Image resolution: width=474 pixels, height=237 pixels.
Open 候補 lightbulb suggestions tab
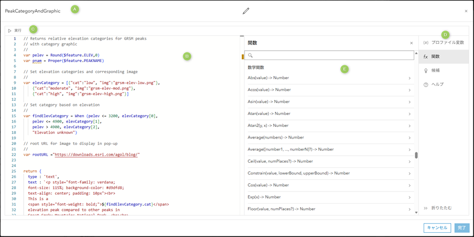coord(444,71)
